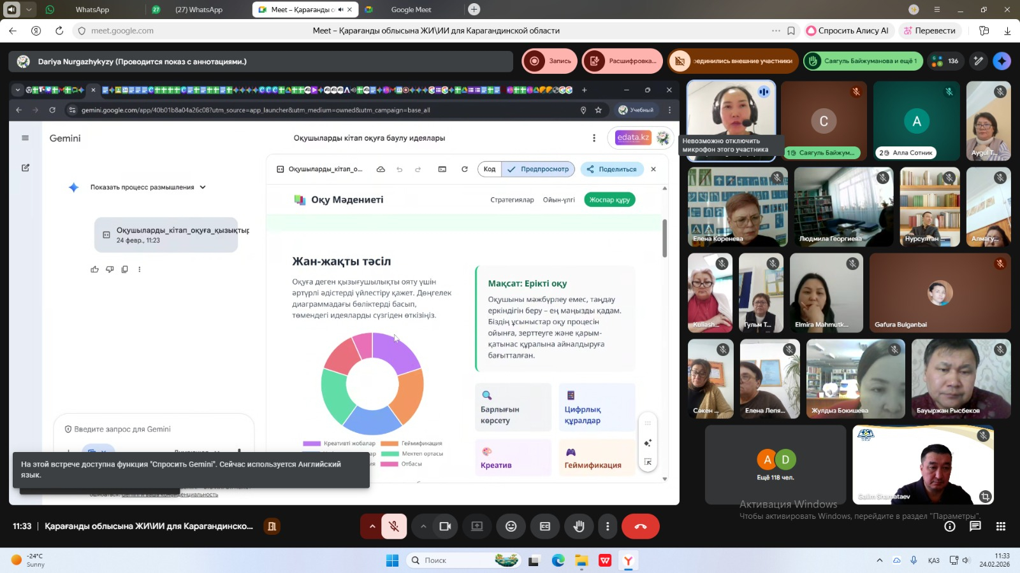Switch to the (27) WhatsApp tab
This screenshot has height=573, width=1020.
pyautogui.click(x=198, y=10)
